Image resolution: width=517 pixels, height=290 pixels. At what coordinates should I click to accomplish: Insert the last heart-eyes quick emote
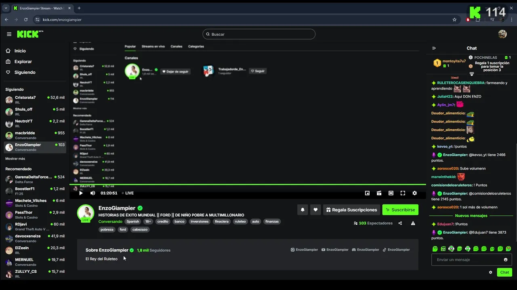point(508,249)
